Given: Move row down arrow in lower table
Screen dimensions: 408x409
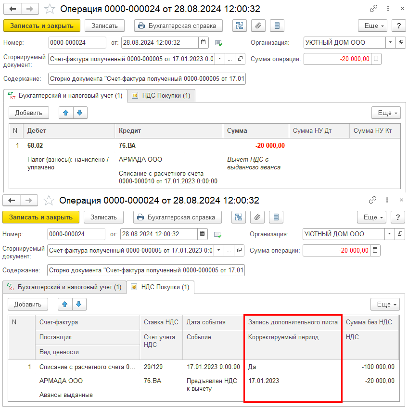Looking at the screenshot, I should point(79,304).
